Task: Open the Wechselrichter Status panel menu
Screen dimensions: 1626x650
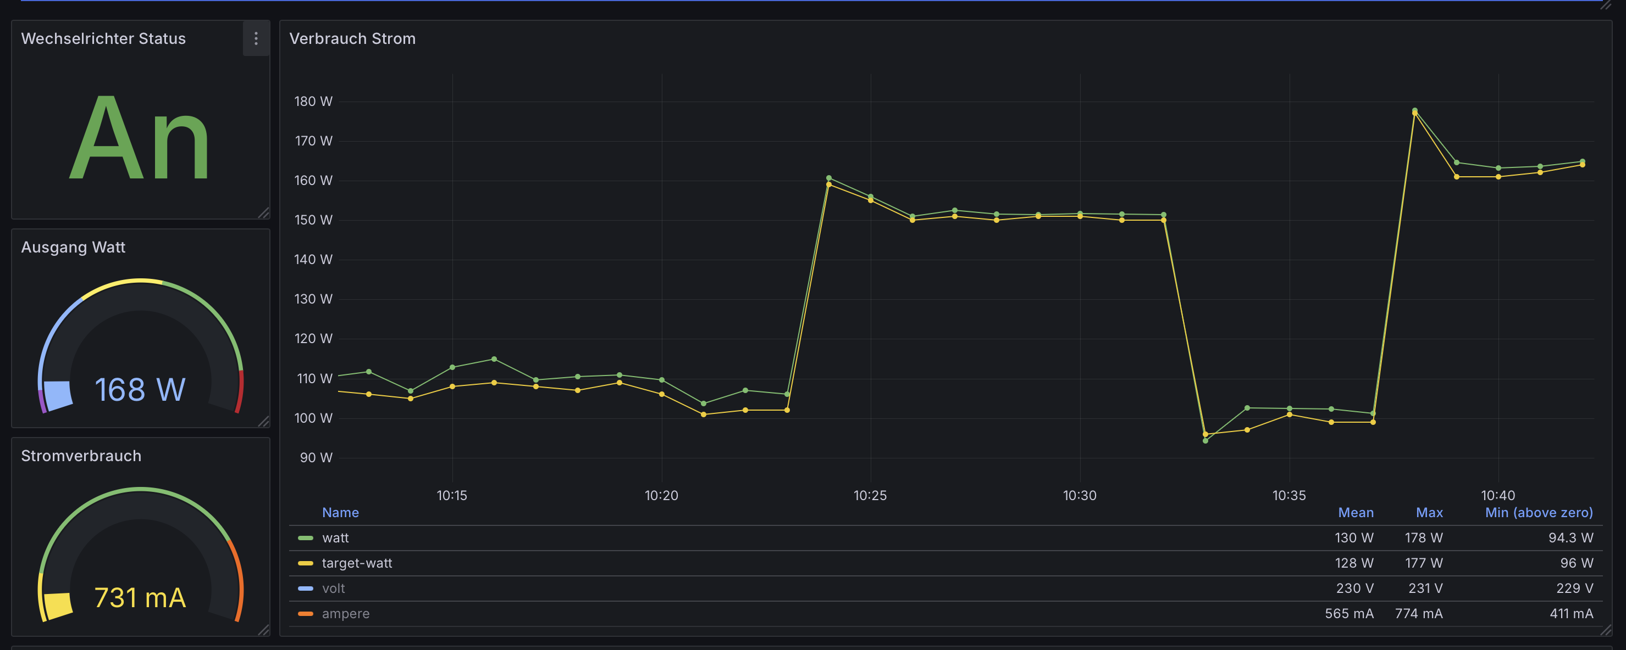Action: click(256, 38)
